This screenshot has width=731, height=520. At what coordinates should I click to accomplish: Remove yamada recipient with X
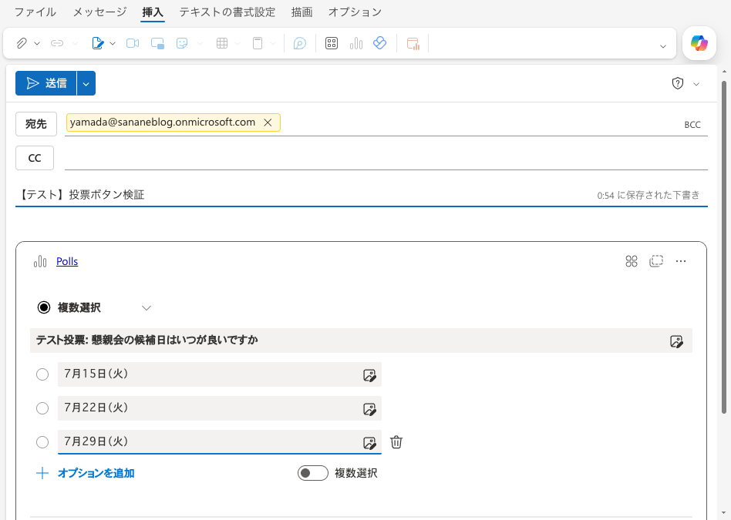[268, 122]
